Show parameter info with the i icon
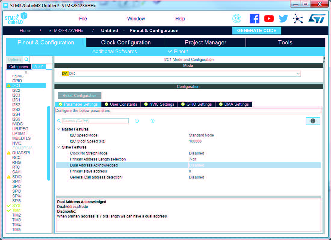 tap(313, 121)
